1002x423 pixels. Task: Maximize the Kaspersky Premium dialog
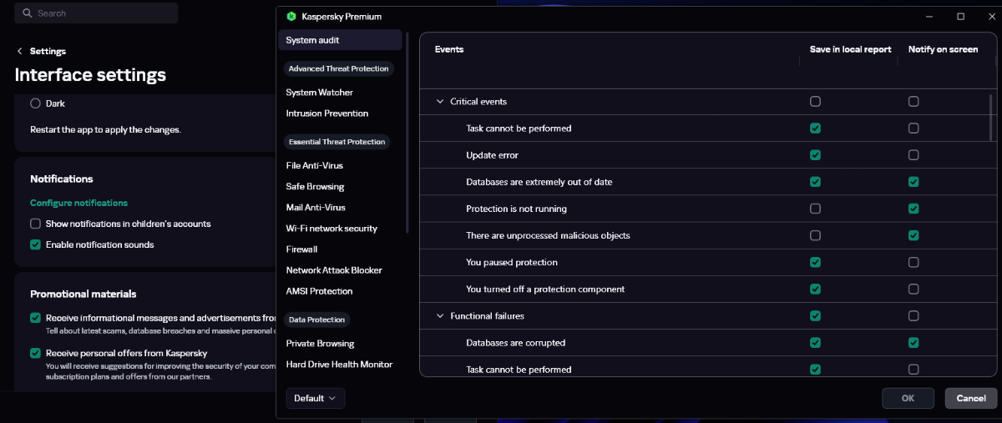960,16
